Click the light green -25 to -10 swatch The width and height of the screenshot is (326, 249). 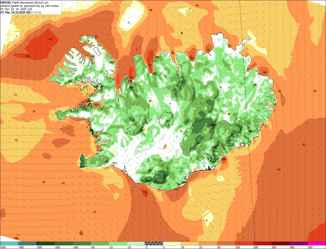pos(118,243)
